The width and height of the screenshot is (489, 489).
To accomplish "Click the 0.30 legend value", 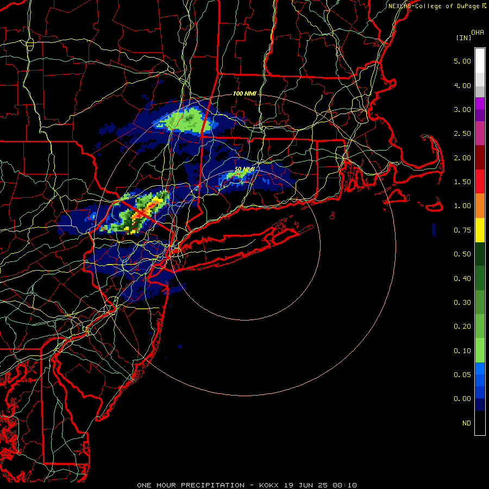I will click(x=462, y=303).
